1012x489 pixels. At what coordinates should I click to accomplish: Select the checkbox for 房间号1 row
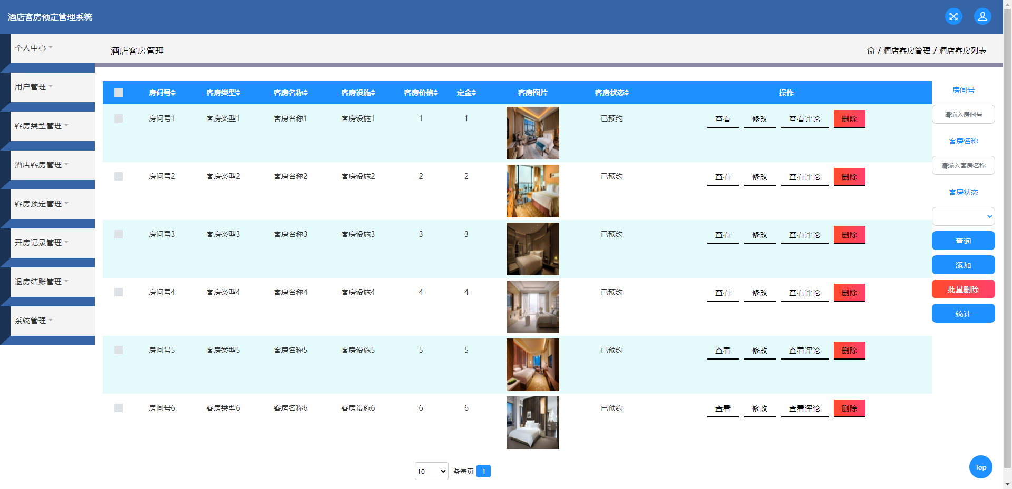pyautogui.click(x=118, y=118)
